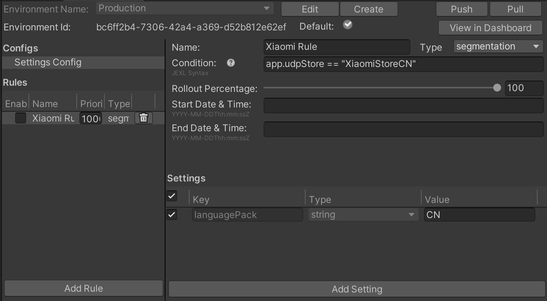Viewport: 547px width, 301px height.
Task: Open the rule Type segmentation dropdown
Action: click(x=498, y=47)
